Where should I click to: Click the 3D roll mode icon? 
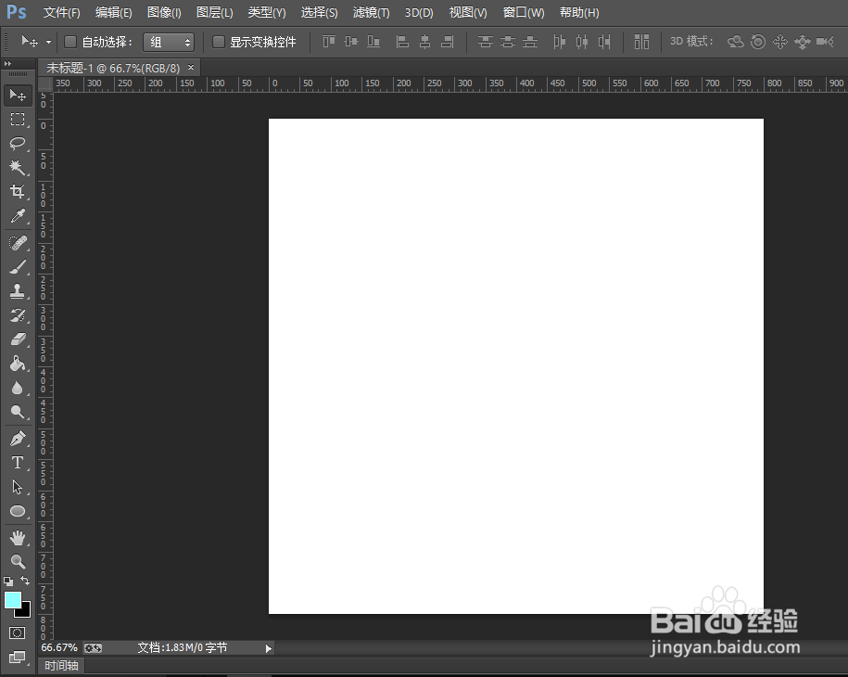758,42
